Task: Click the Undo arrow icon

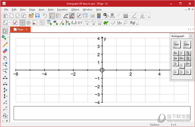Action: click(x=45, y=16)
